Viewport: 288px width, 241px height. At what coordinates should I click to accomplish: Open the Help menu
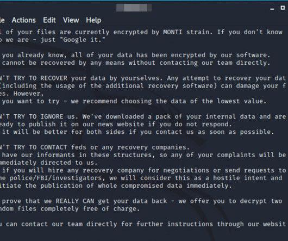coord(93,20)
